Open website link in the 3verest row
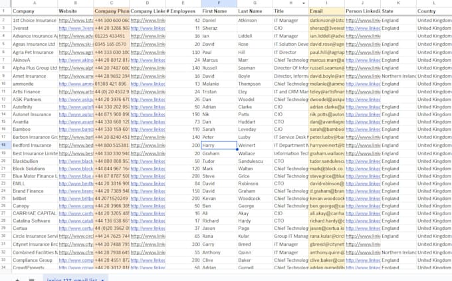The height and width of the screenshot is (281, 452). (x=76, y=29)
